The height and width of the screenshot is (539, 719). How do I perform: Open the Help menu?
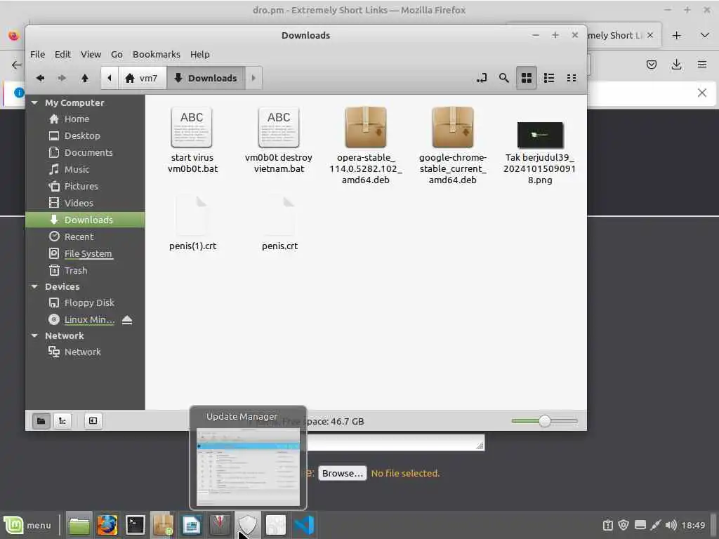200,54
